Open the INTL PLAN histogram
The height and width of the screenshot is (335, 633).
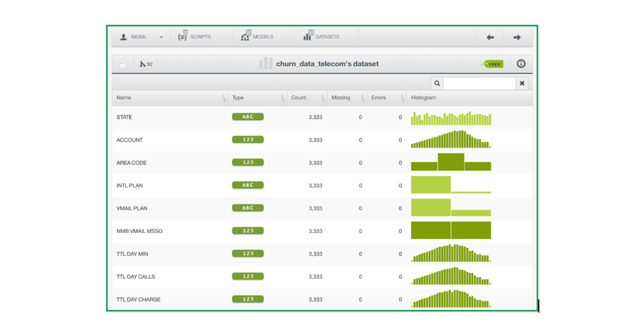point(451,185)
